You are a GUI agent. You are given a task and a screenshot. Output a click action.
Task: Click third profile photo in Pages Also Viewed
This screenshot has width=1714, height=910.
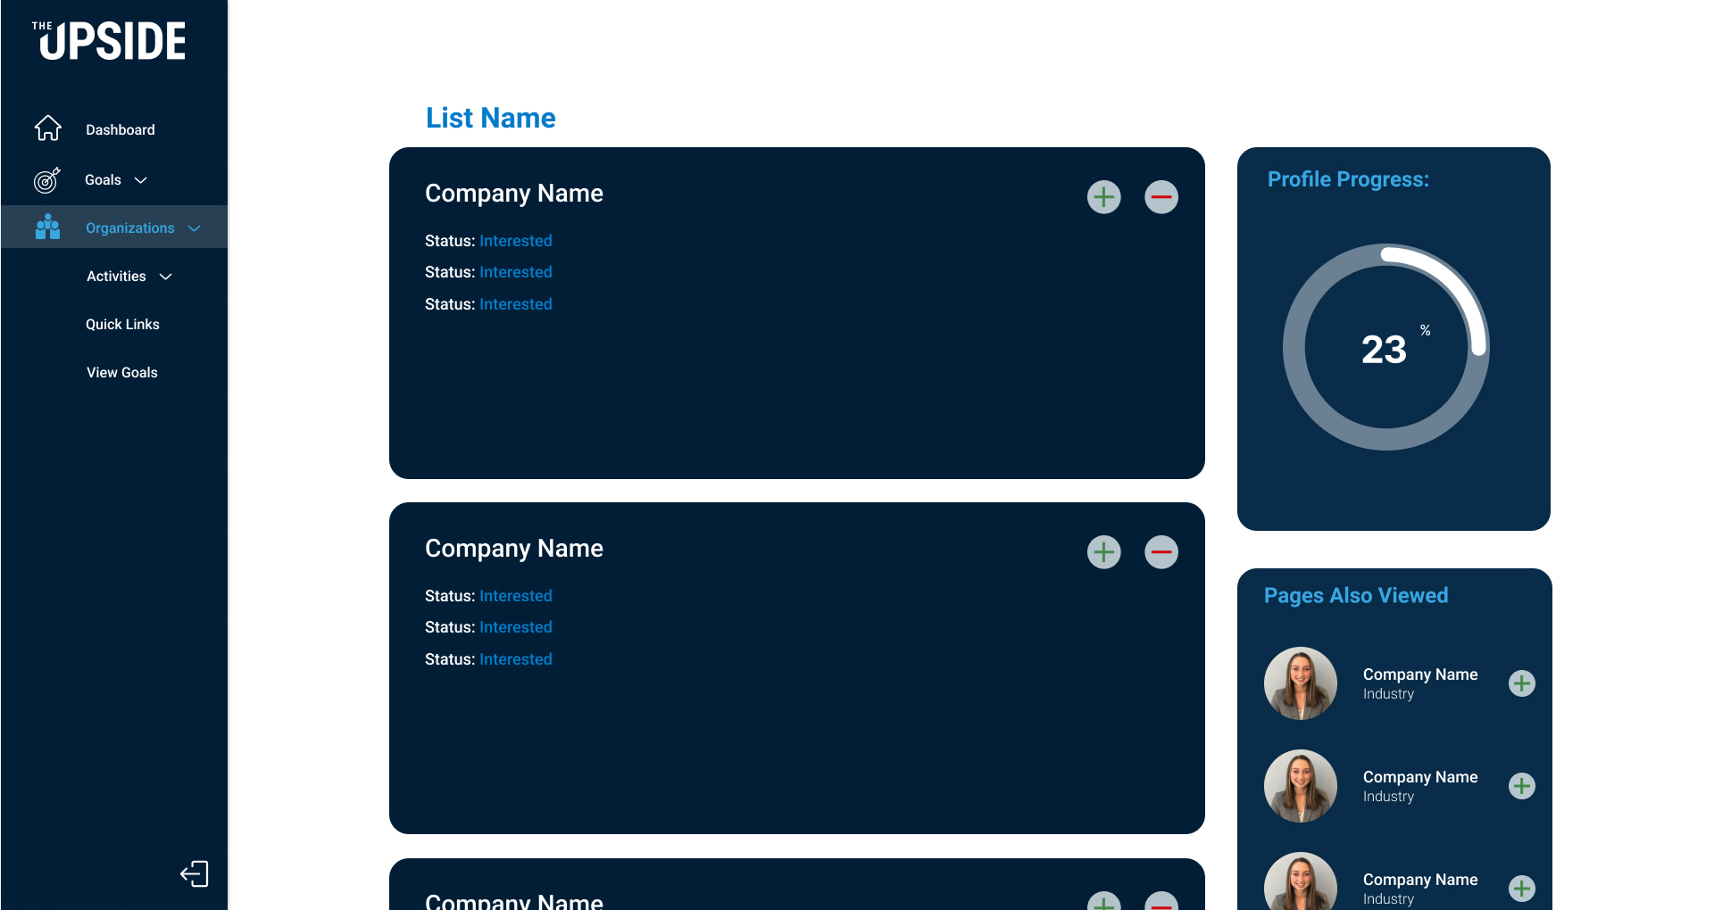[1301, 881]
